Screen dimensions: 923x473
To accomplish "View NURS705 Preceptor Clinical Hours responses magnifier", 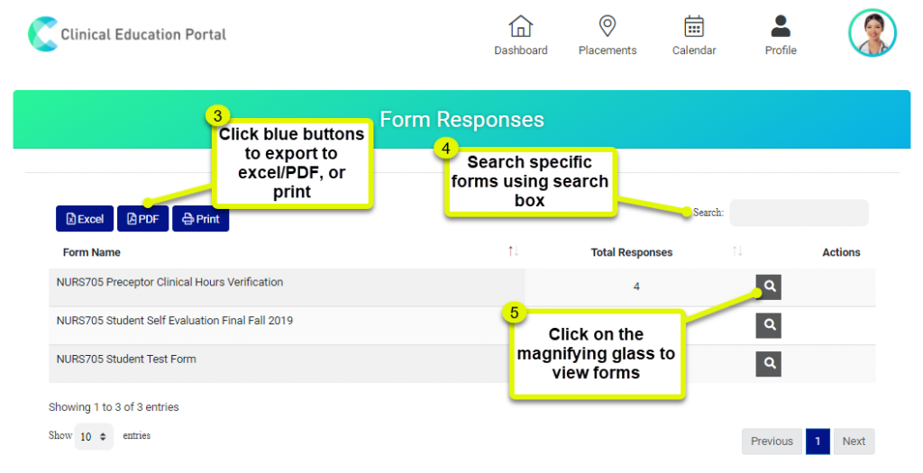I will point(768,287).
